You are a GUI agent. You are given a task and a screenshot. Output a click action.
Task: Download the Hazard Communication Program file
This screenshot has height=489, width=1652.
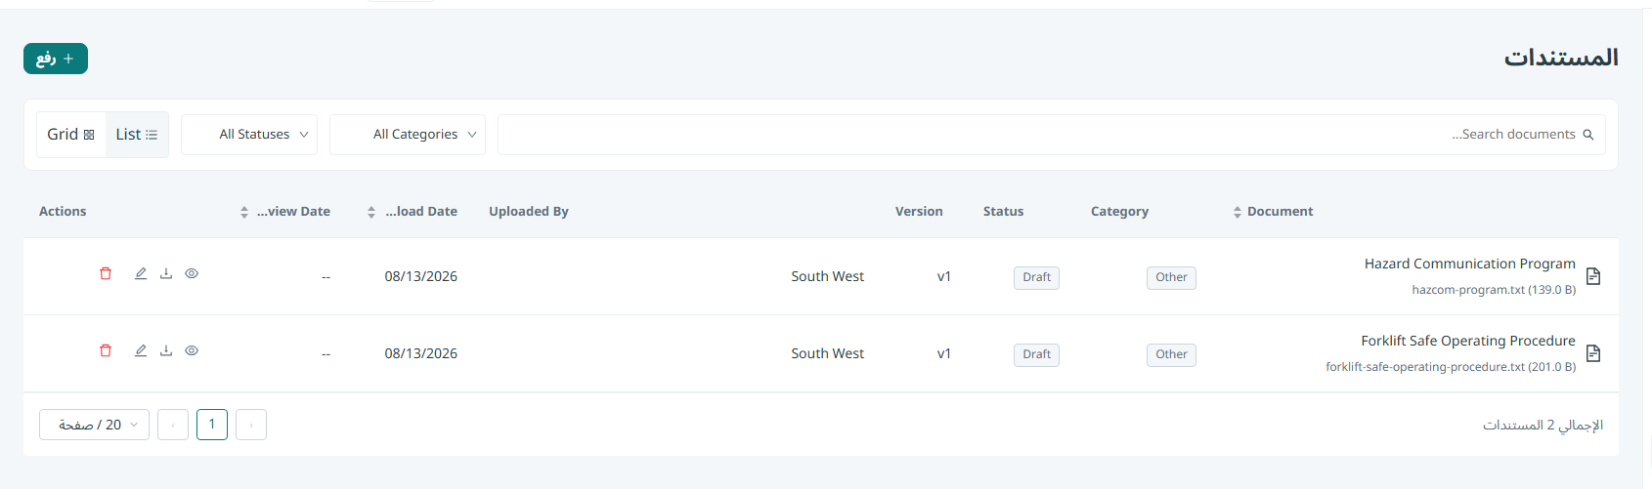[166, 273]
